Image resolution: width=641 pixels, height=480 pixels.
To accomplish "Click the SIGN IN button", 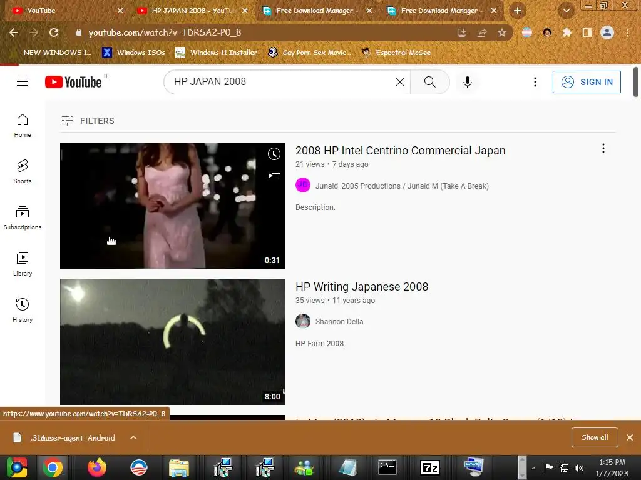I will pyautogui.click(x=587, y=82).
